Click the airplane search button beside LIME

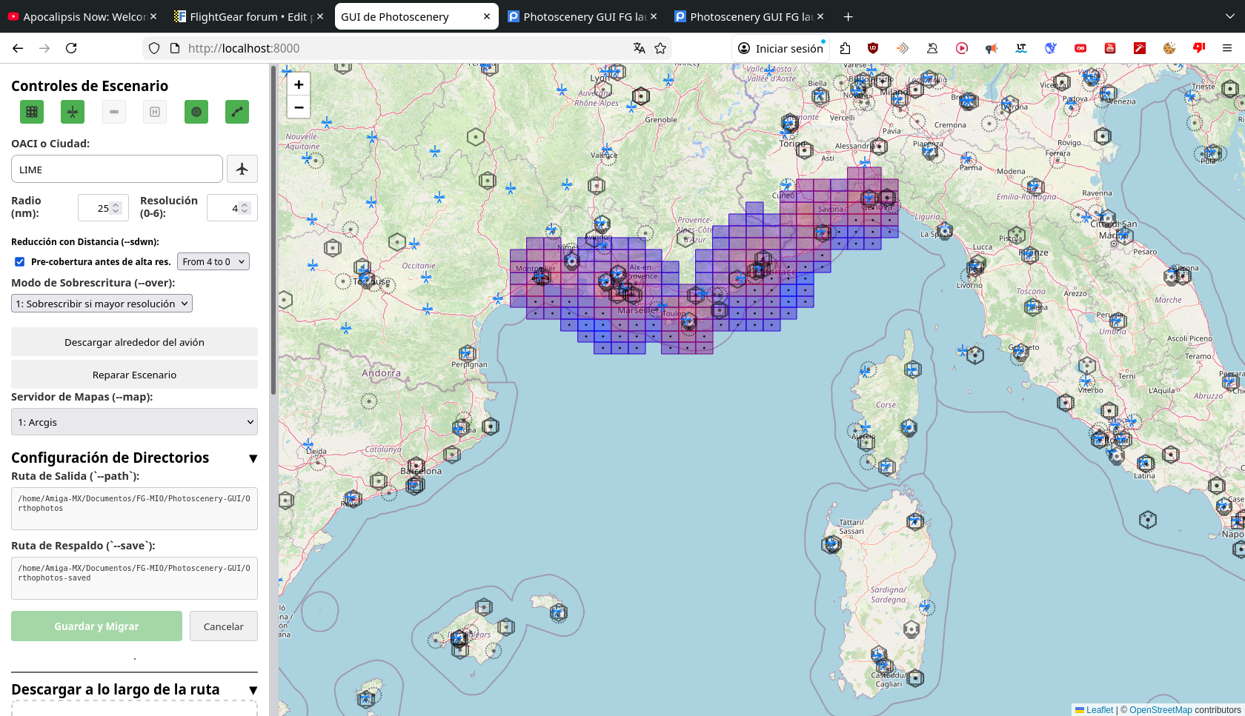(x=242, y=169)
